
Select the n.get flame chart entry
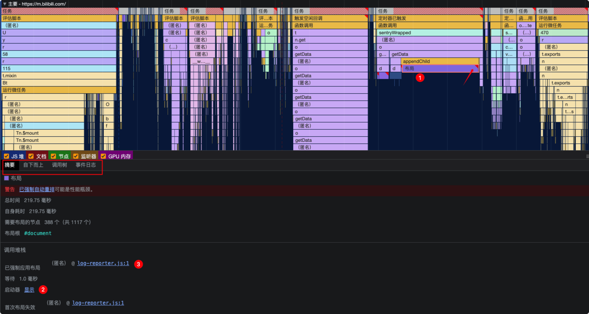pyautogui.click(x=330, y=40)
